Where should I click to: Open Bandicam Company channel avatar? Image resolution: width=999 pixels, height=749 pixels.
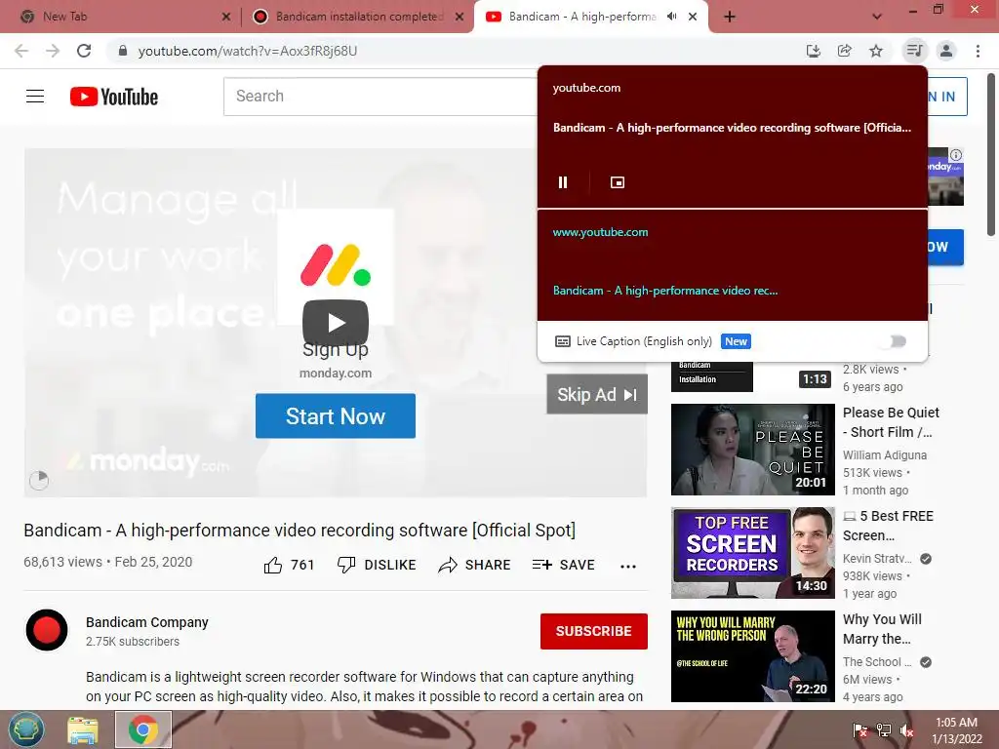click(47, 630)
